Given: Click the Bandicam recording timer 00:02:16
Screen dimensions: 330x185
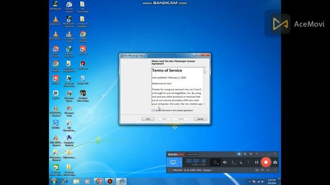Looking at the screenshot, I should click(x=196, y=161).
